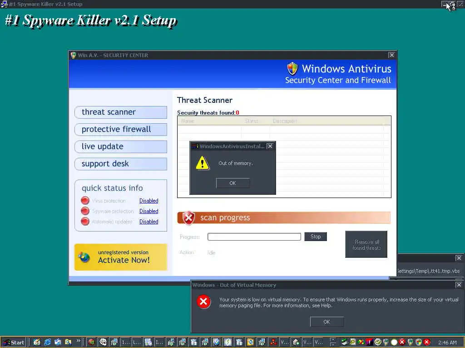Click the white circle tray icon

click(394, 342)
